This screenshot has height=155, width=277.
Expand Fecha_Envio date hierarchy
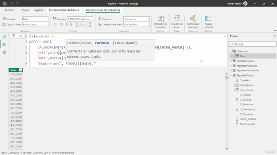coord(234,85)
